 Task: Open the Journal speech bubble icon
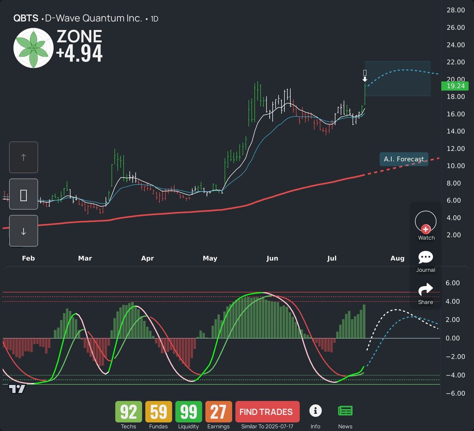426,257
